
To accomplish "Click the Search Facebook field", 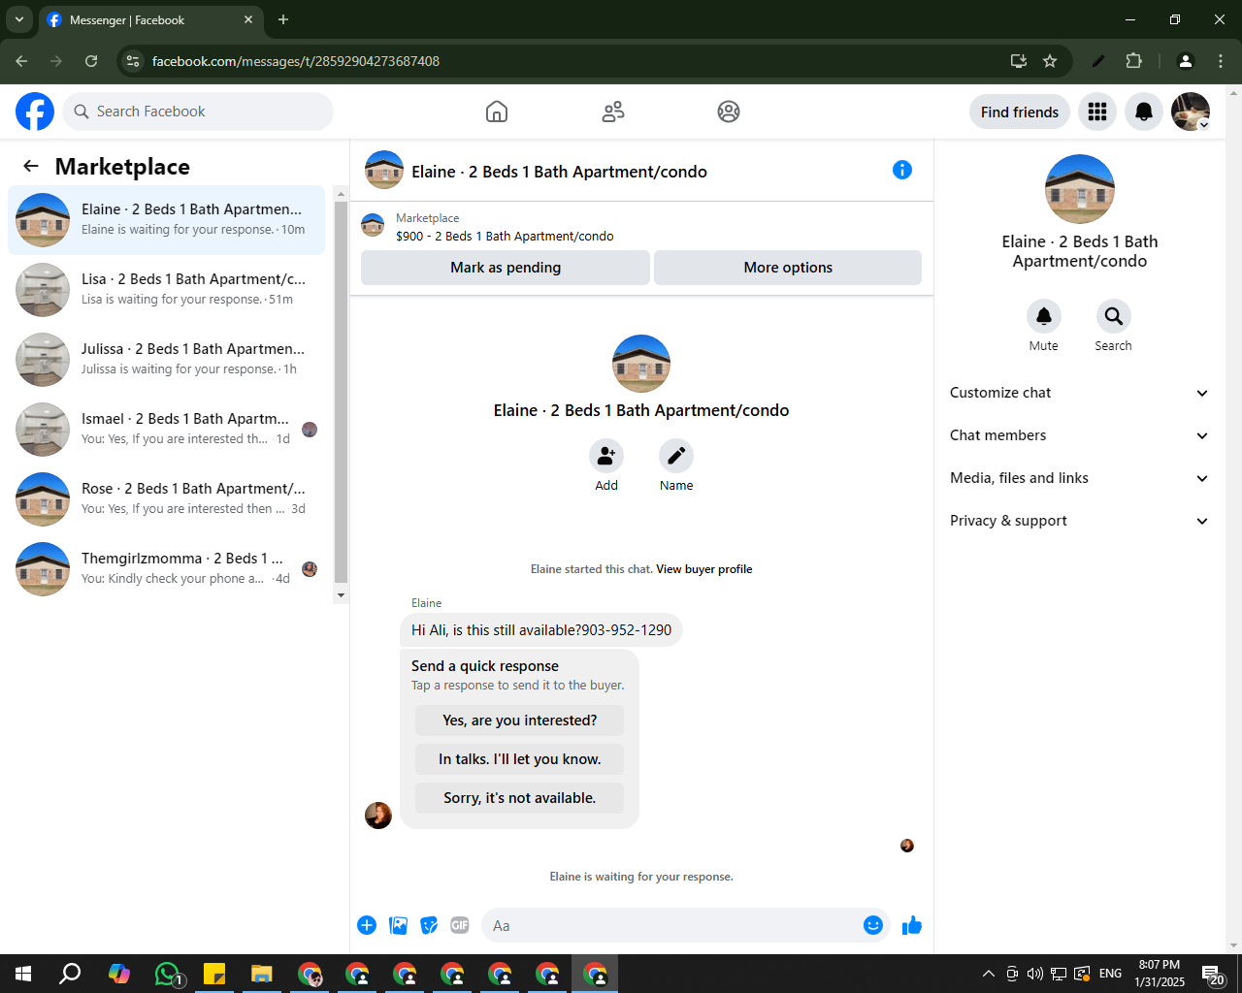I will point(198,112).
